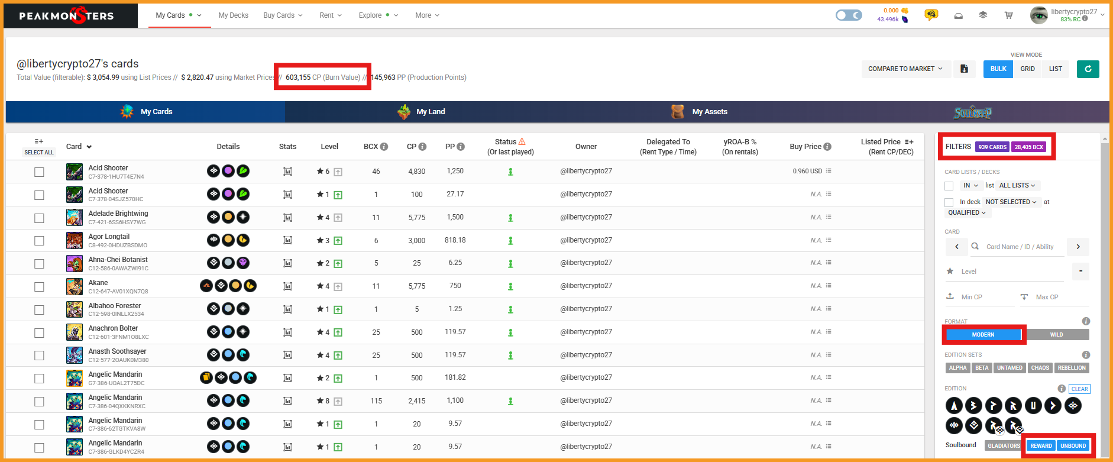Click the Listed Price column list icon
The height and width of the screenshot is (462, 1113).
[909, 142]
